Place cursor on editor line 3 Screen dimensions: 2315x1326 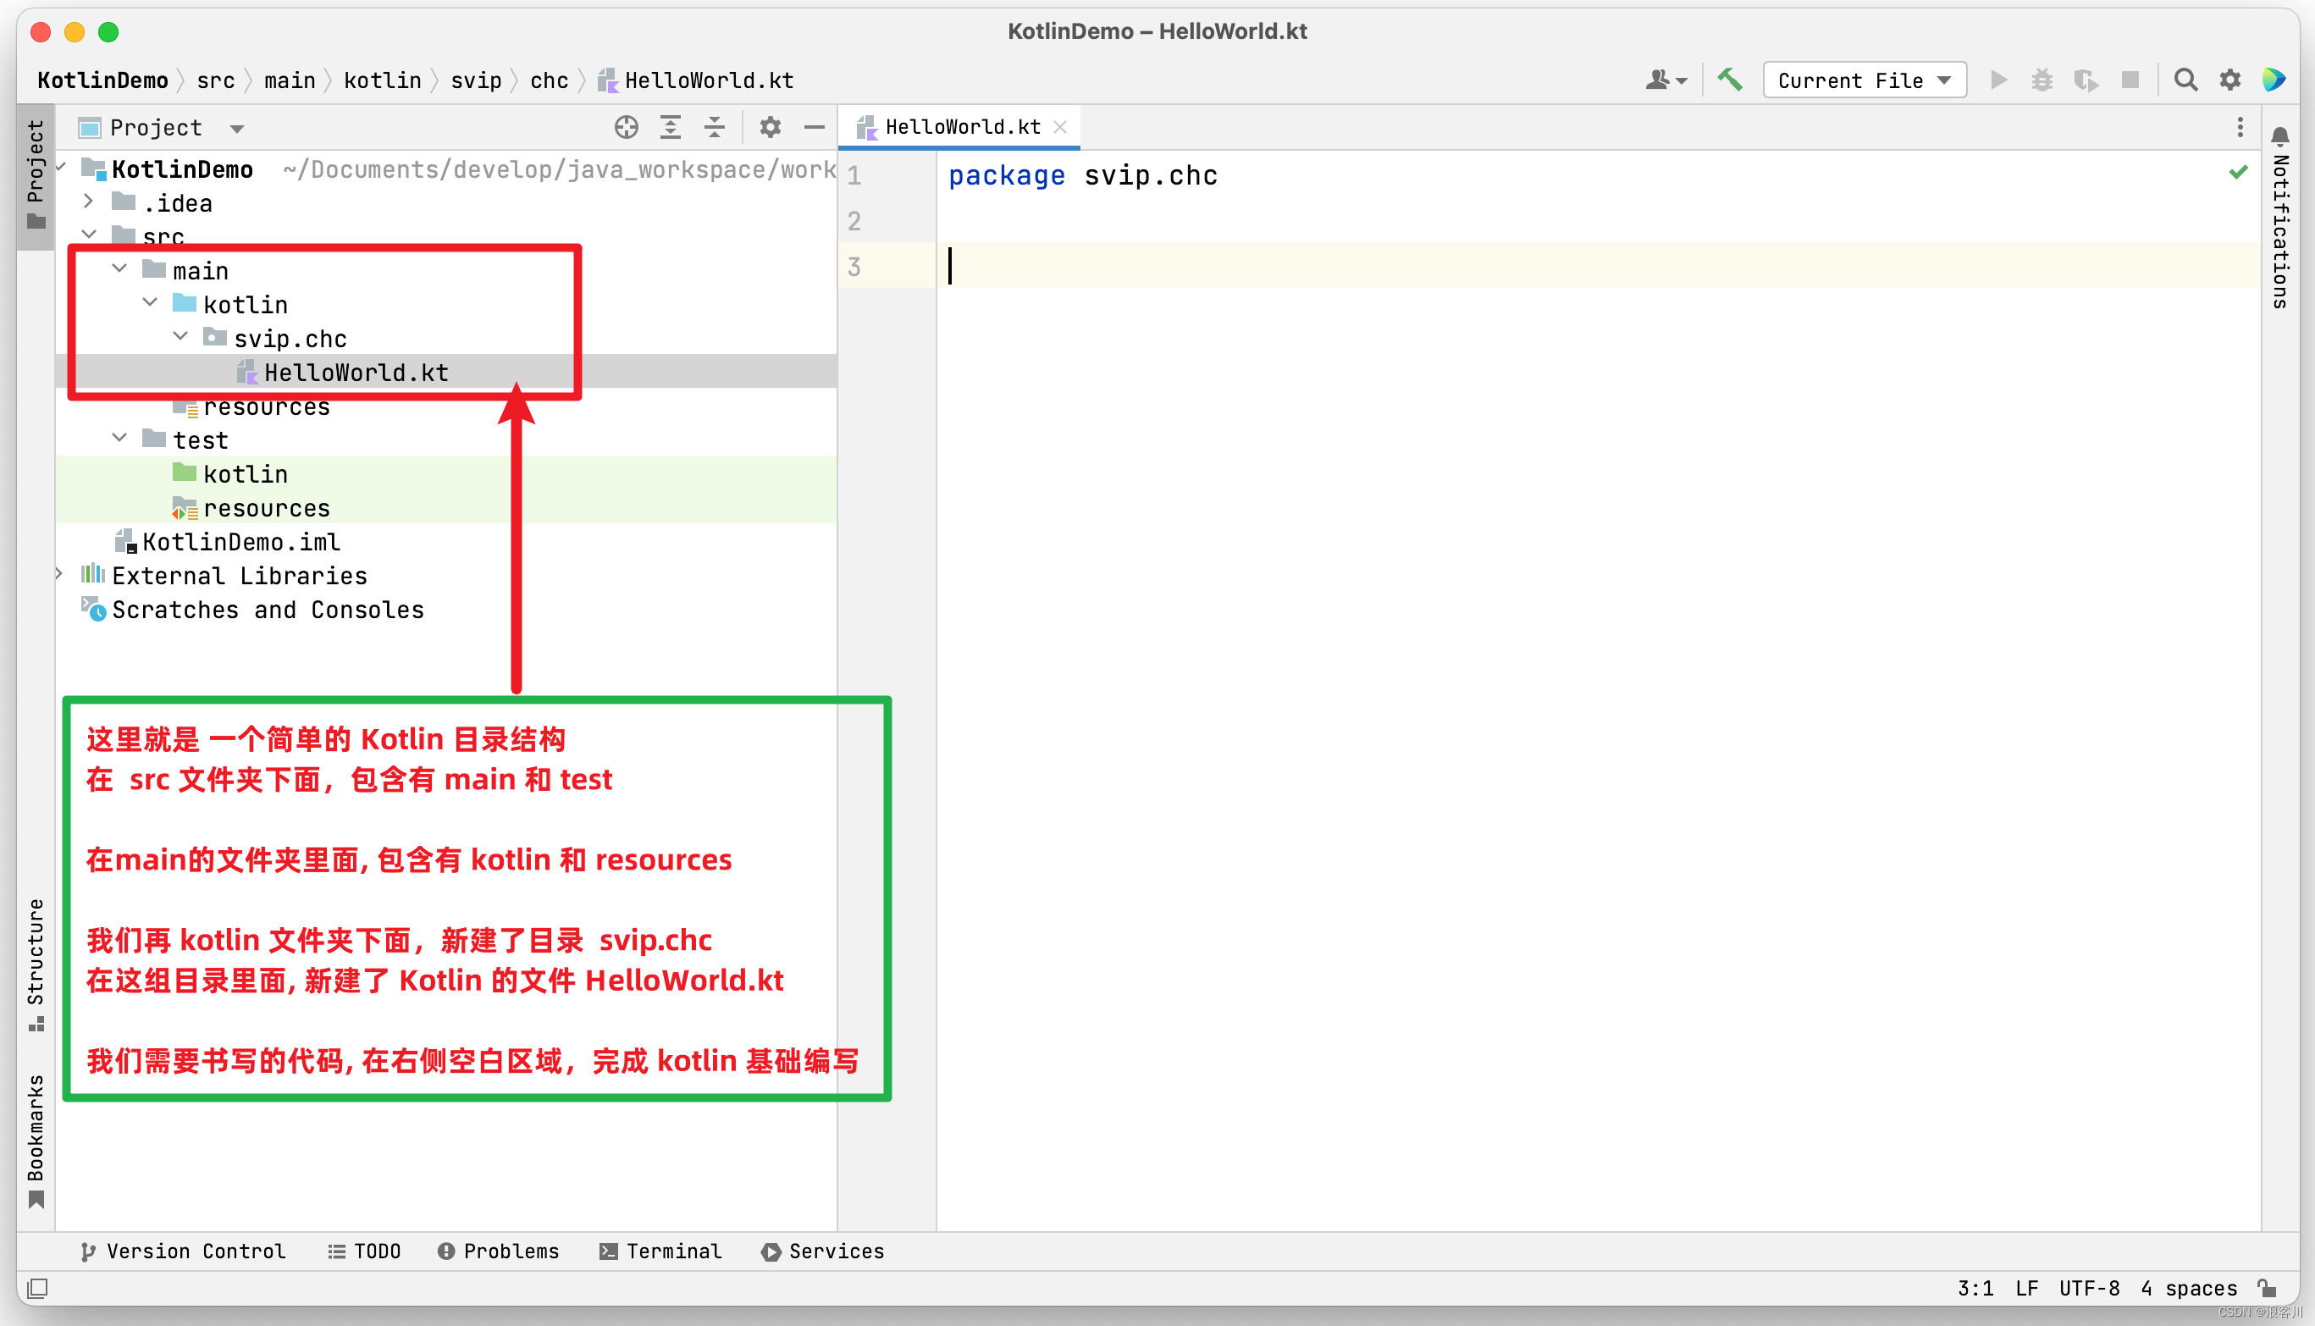[1599, 266]
